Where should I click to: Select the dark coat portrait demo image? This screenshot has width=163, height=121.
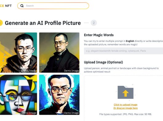point(59,53)
